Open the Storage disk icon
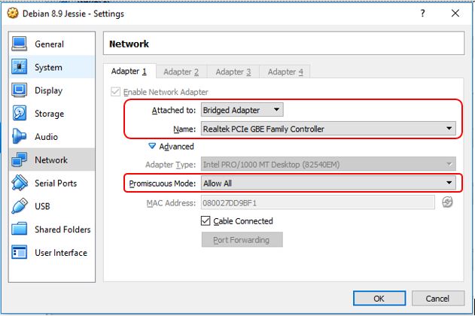Screen dimensions: 475x316 [20, 114]
